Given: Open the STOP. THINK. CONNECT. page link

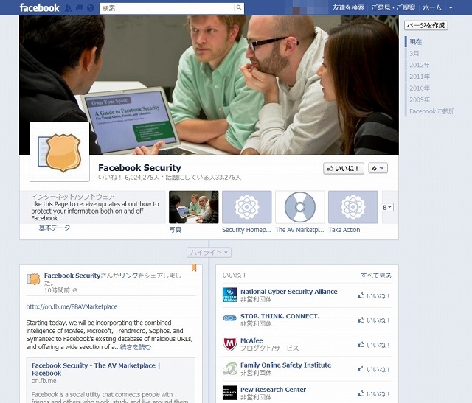Looking at the screenshot, I should pos(280,316).
